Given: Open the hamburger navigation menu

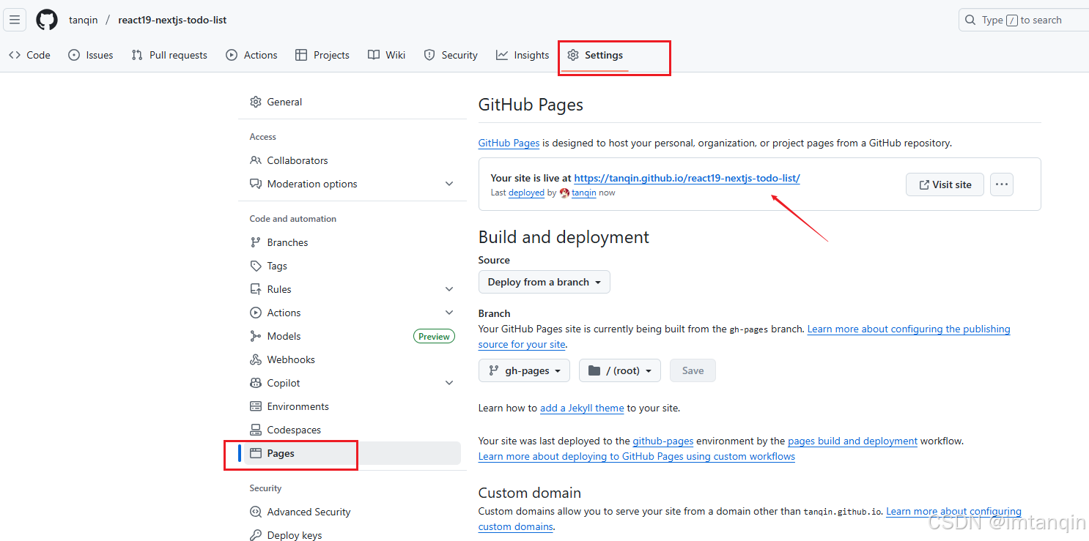Looking at the screenshot, I should point(15,20).
